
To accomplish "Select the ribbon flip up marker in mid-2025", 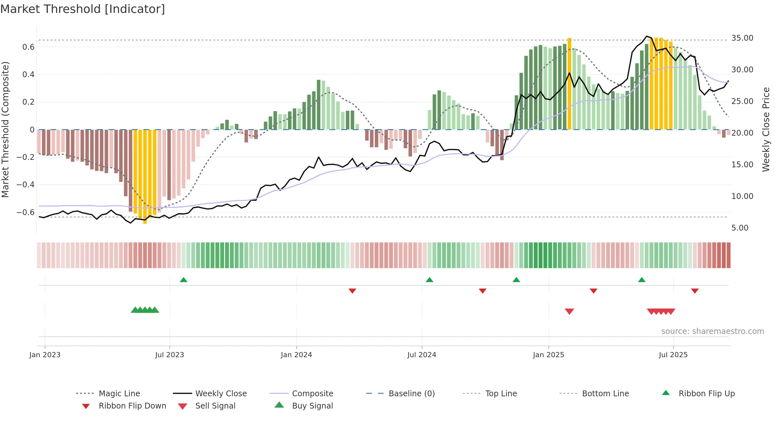I will pos(642,280).
